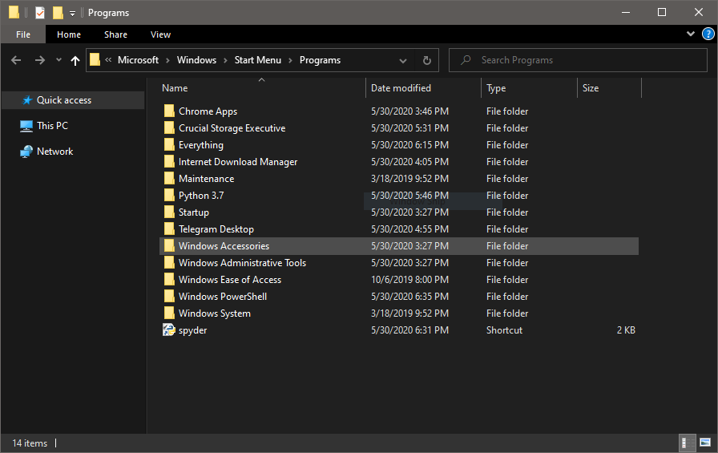
Task: Select the Startup folder icon
Action: pyautogui.click(x=169, y=212)
